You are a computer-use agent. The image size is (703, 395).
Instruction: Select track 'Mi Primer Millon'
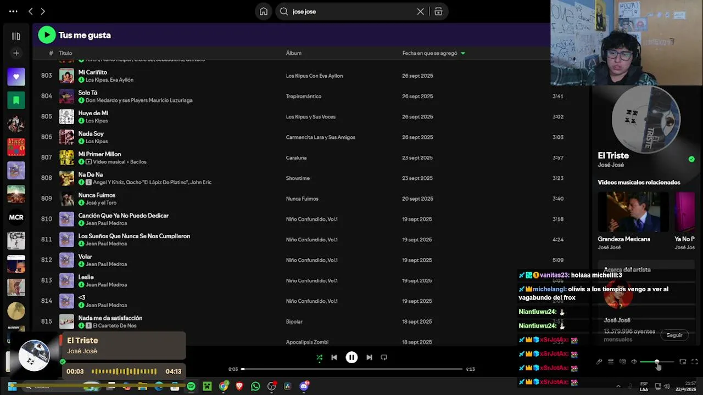[99, 154]
